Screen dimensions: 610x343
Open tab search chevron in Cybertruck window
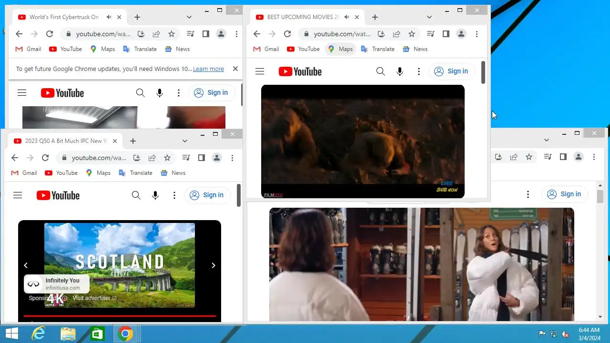pyautogui.click(x=189, y=17)
